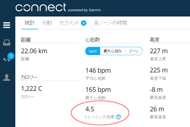The height and width of the screenshot is (127, 190).
Task: Click the 1,222 C calories value
Action: click(x=31, y=89)
